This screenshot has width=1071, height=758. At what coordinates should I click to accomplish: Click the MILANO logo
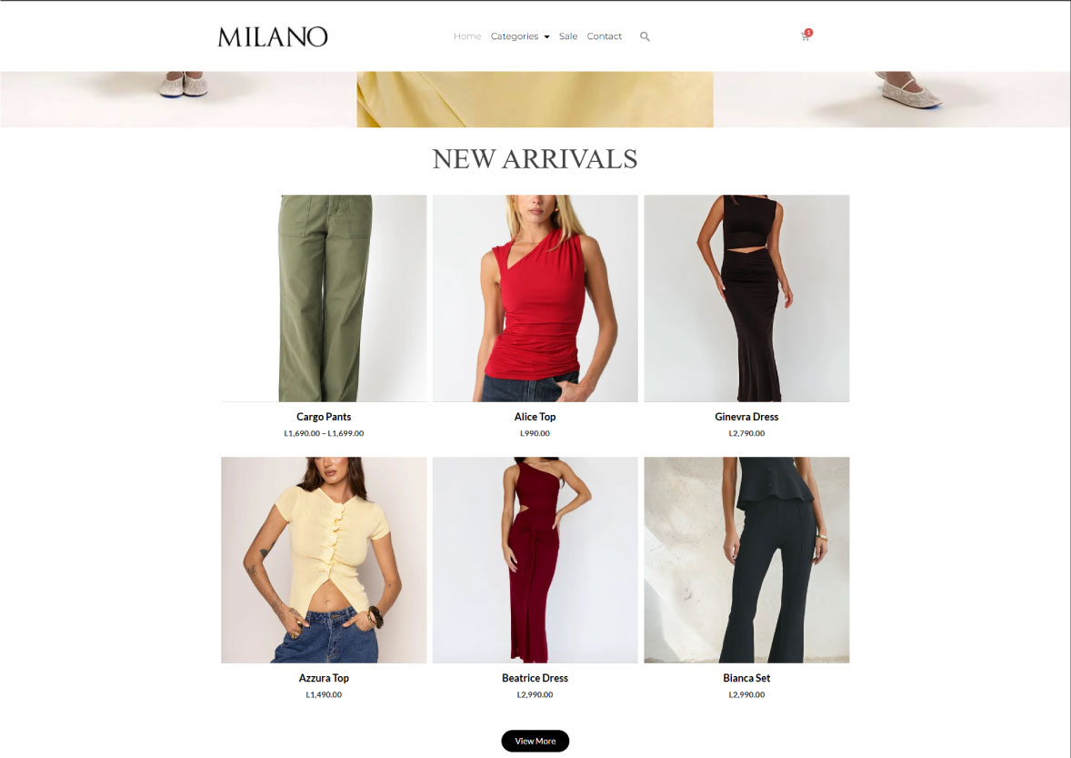pyautogui.click(x=274, y=37)
